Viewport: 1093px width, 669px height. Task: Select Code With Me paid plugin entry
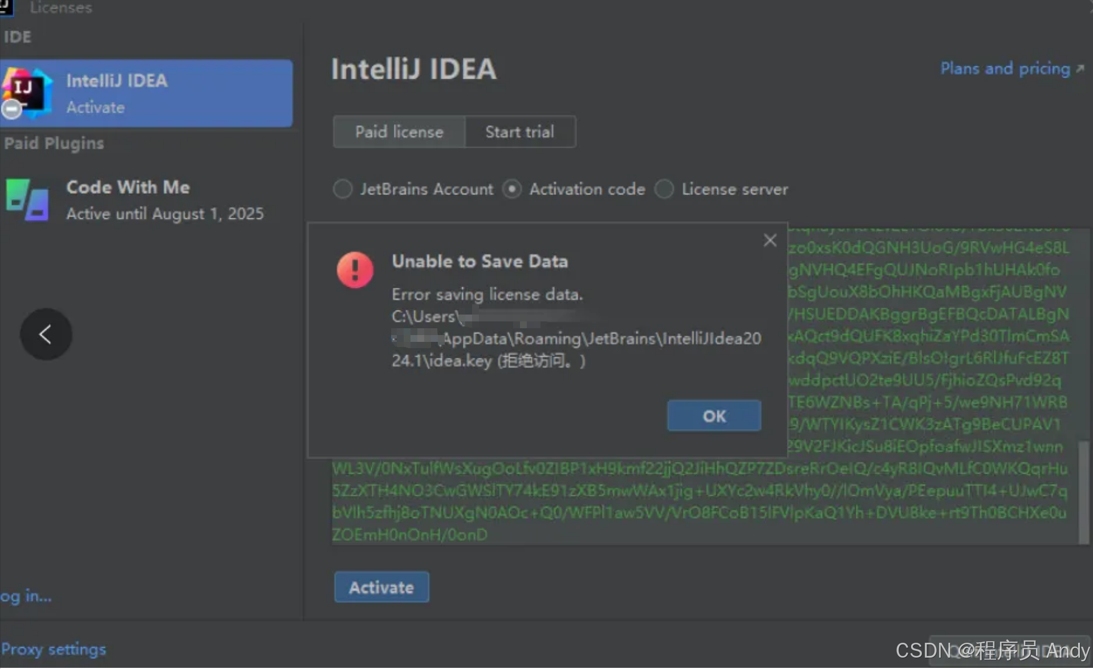click(146, 200)
